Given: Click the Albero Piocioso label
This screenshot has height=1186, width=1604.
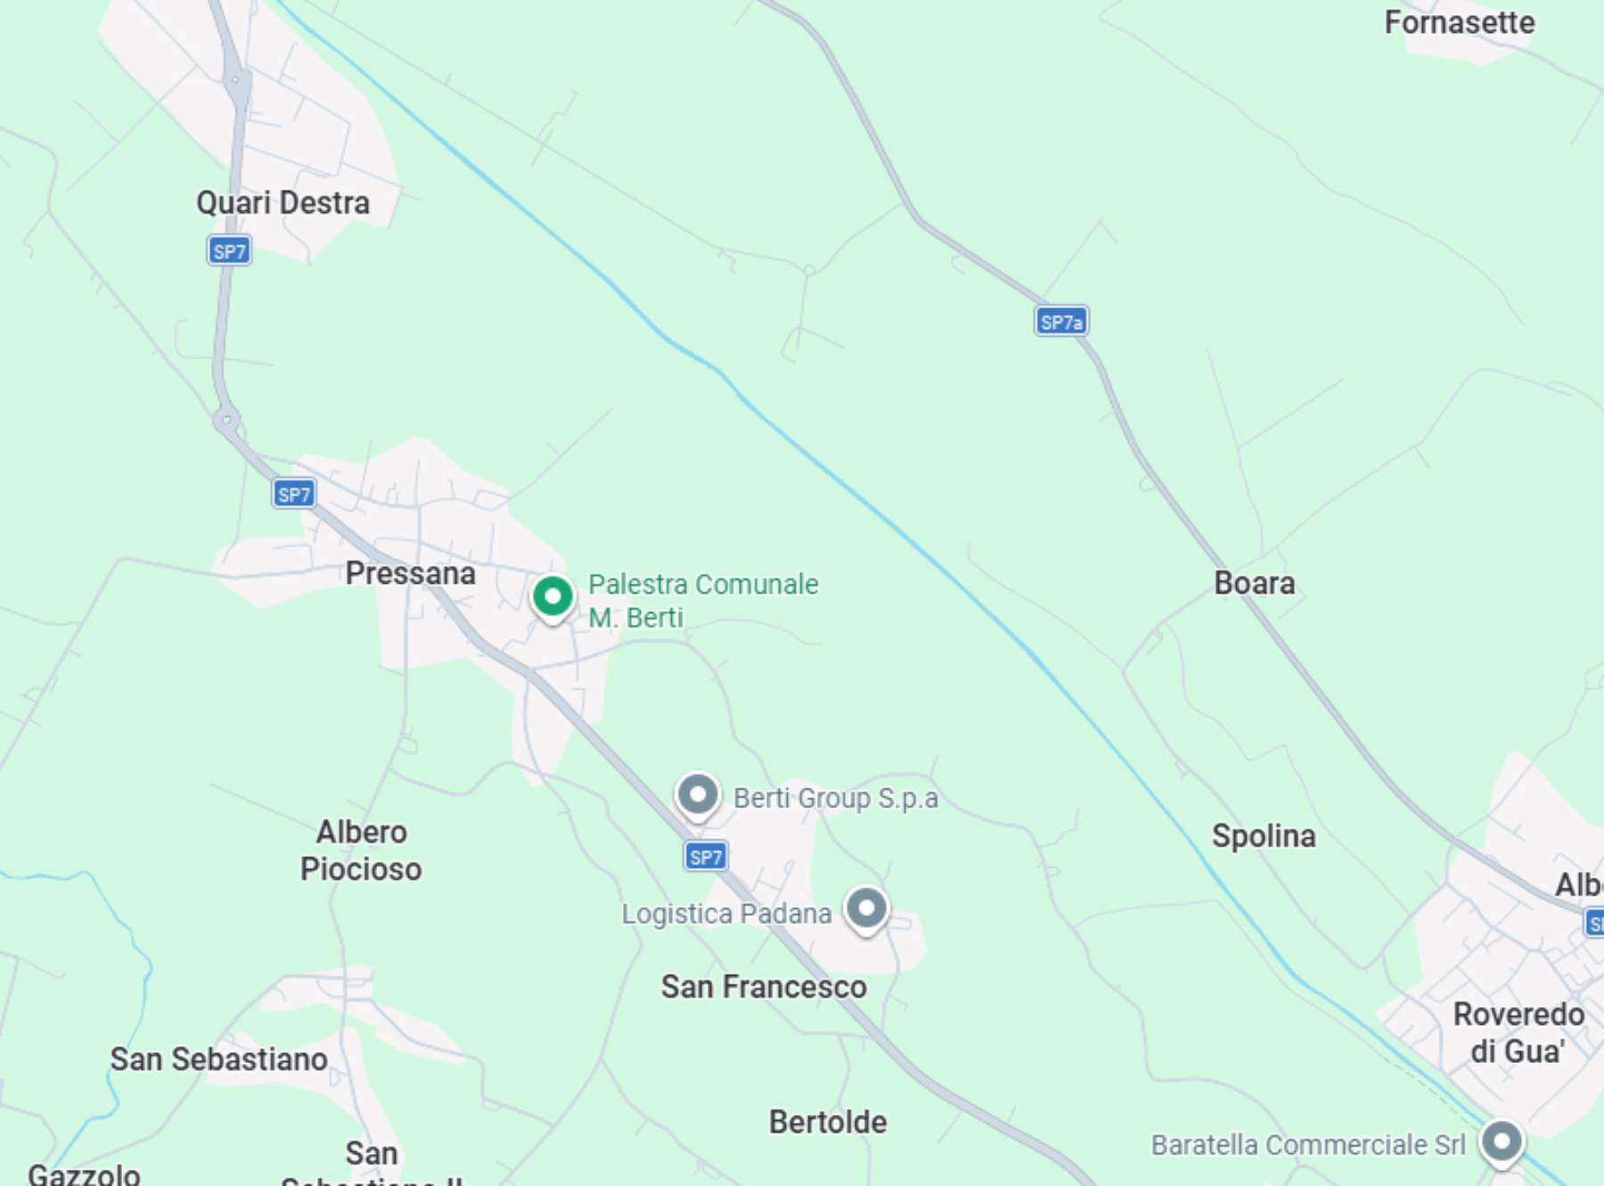Looking at the screenshot, I should [361, 850].
